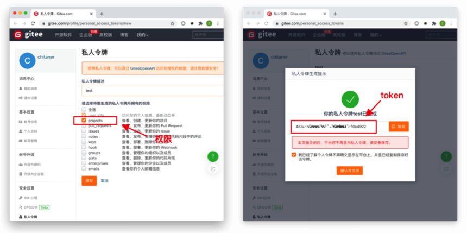Select 私人令牌 tab in left browser window

tap(64, 14)
